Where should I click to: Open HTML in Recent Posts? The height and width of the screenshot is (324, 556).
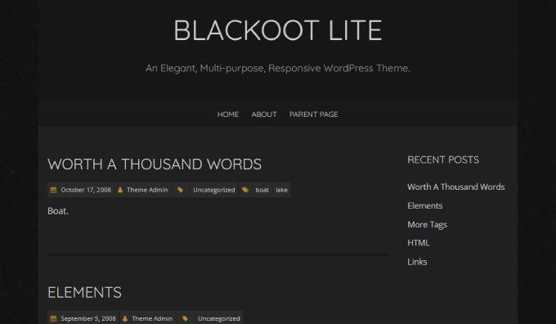(419, 243)
